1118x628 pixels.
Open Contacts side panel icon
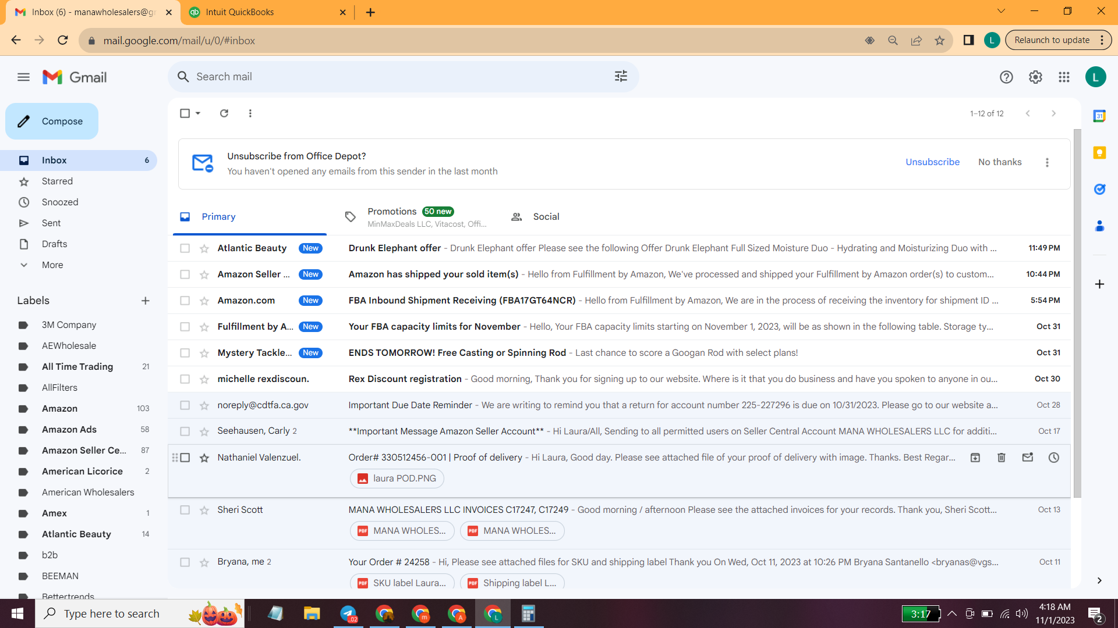point(1099,226)
